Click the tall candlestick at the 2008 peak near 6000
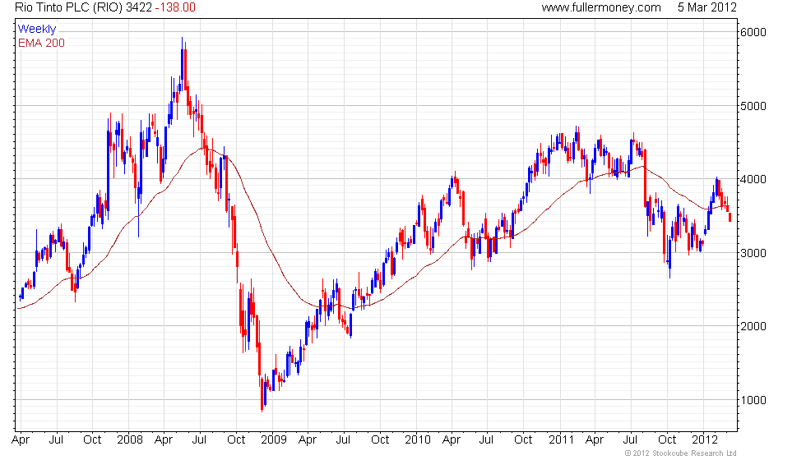 coord(182,64)
